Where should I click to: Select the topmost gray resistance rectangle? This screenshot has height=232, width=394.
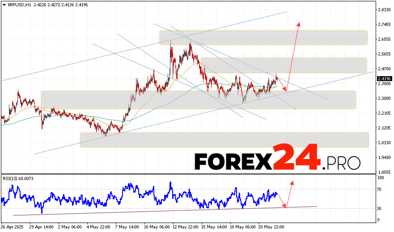(x=263, y=37)
